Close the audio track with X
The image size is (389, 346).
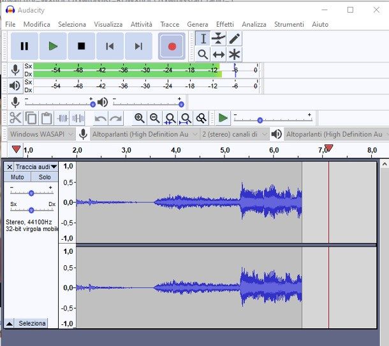pos(10,167)
